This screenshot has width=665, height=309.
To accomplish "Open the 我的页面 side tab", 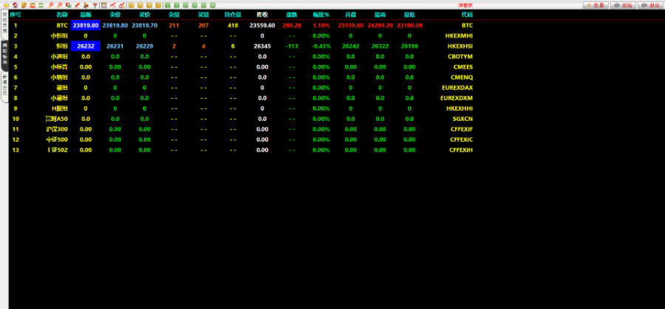I will [4, 24].
